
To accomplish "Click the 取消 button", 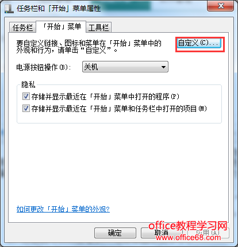I will [162, 233].
